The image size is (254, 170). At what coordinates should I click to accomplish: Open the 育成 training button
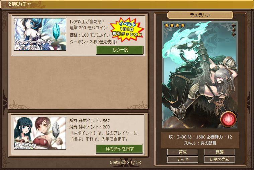tap(183, 152)
